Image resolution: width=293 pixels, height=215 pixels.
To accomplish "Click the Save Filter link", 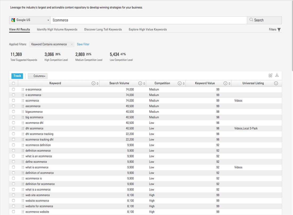I will click(x=83, y=44).
